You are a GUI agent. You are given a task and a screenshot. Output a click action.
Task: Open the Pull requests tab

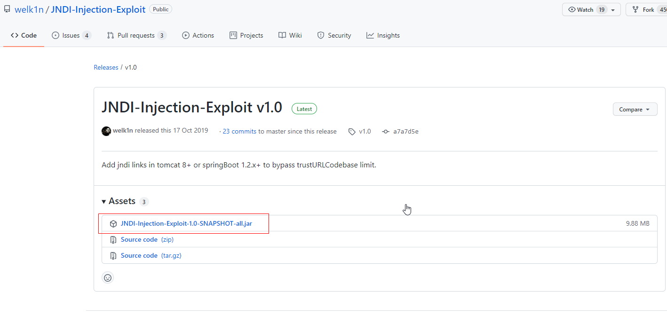[136, 35]
